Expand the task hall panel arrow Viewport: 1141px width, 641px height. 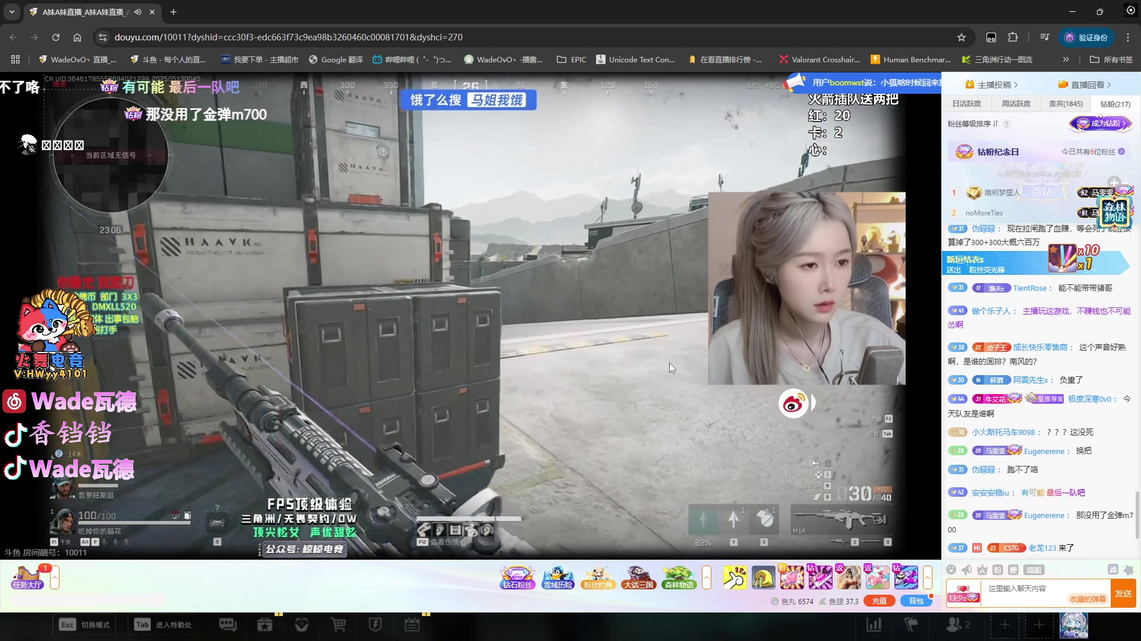55,577
